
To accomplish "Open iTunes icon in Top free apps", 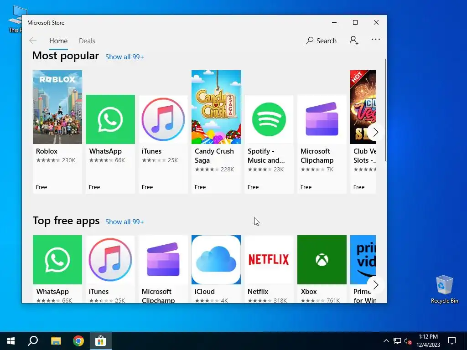I will pos(110,260).
